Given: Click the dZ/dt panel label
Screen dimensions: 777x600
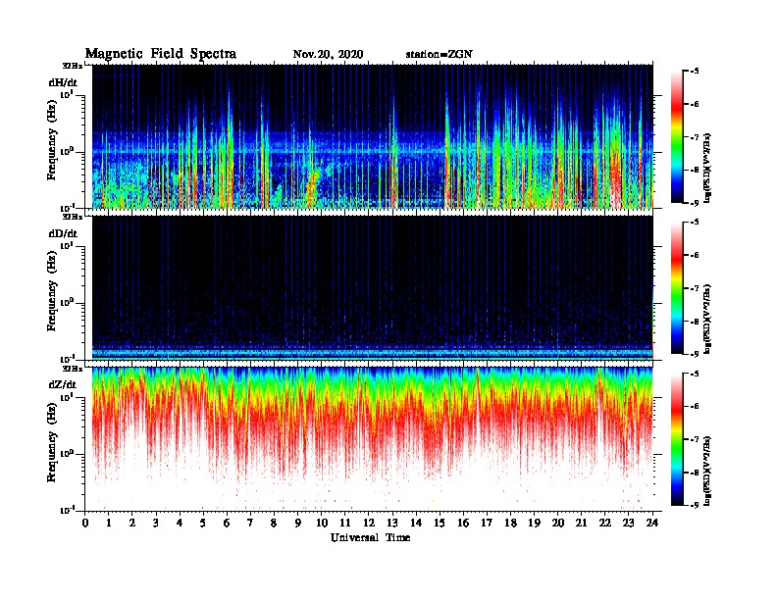Looking at the screenshot, I should point(63,384).
